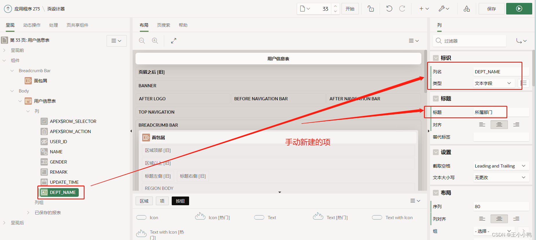Expand the 呈现前 node
The image size is (536, 240).
[4, 50]
